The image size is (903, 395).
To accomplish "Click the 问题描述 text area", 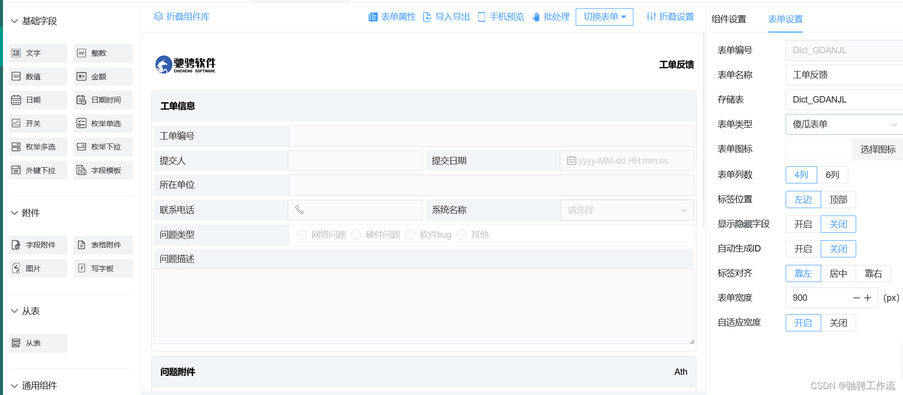I will [424, 306].
